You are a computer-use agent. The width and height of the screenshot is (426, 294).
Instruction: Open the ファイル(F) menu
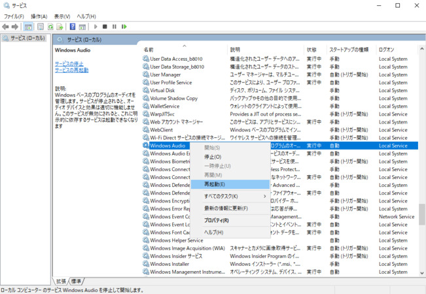tap(14, 16)
